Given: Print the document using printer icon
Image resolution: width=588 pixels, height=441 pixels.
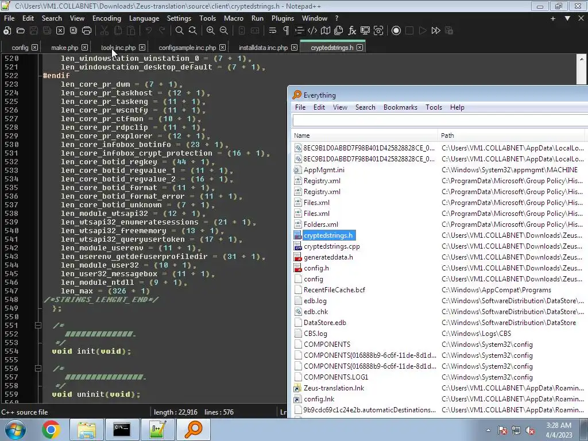Looking at the screenshot, I should pyautogui.click(x=87, y=31).
